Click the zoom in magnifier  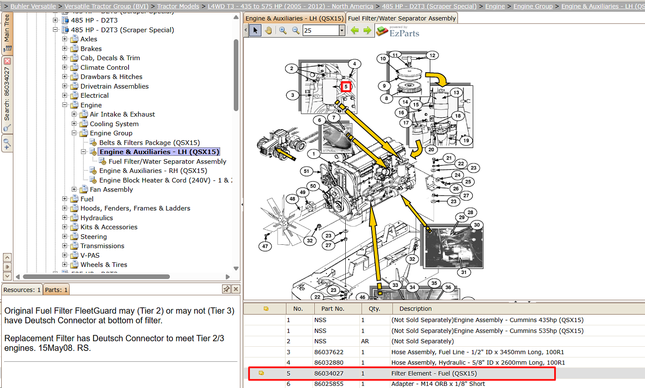283,30
